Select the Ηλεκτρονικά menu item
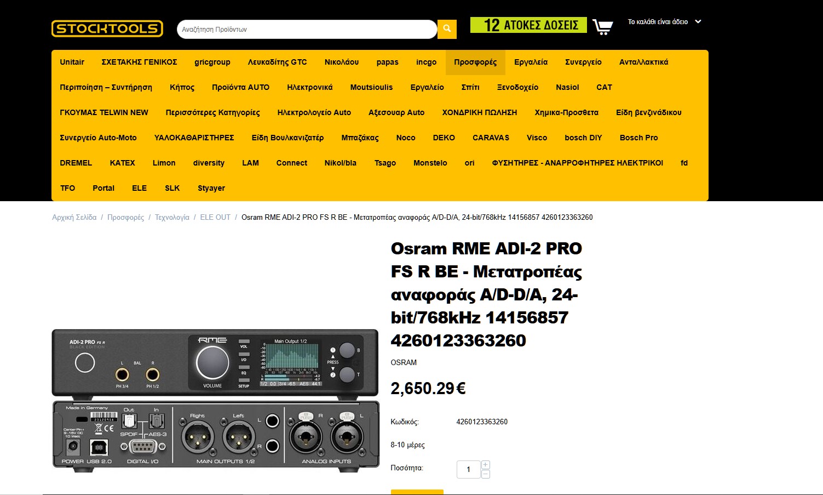Screen dimensions: 823x495 click(x=309, y=87)
